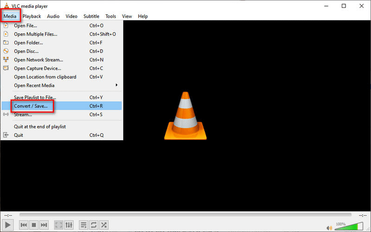Toggle loop repeat mode

tap(94, 225)
